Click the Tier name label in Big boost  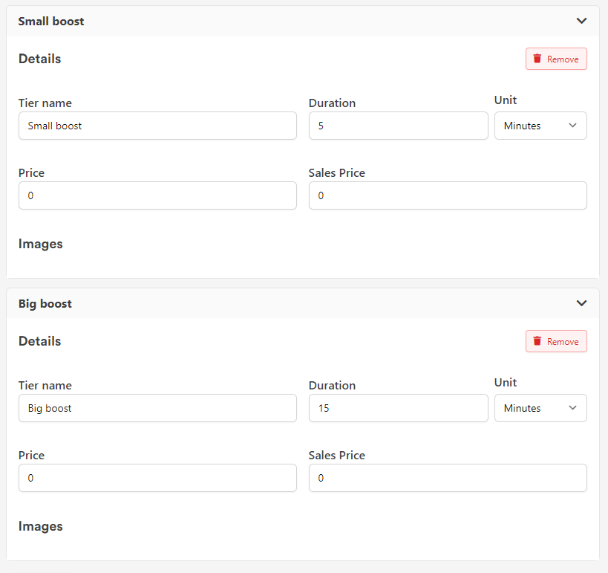pyautogui.click(x=45, y=386)
